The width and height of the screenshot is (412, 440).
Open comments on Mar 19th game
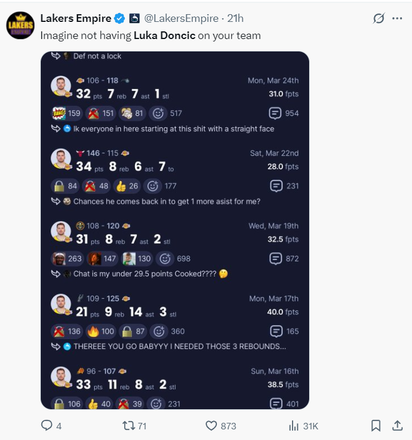284,258
